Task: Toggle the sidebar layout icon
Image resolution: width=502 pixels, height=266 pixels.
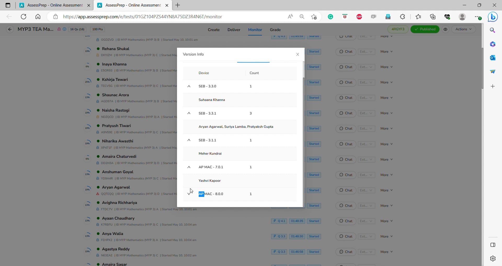Action: (x=493, y=245)
